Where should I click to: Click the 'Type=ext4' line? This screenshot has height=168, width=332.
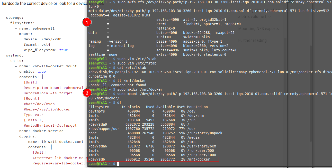(34, 115)
